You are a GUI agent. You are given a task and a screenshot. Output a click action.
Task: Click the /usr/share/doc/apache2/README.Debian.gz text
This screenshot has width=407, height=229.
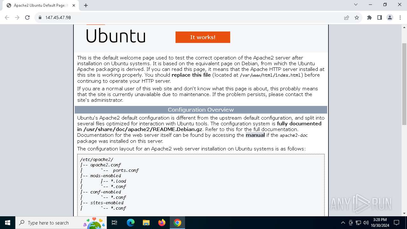coord(143,129)
